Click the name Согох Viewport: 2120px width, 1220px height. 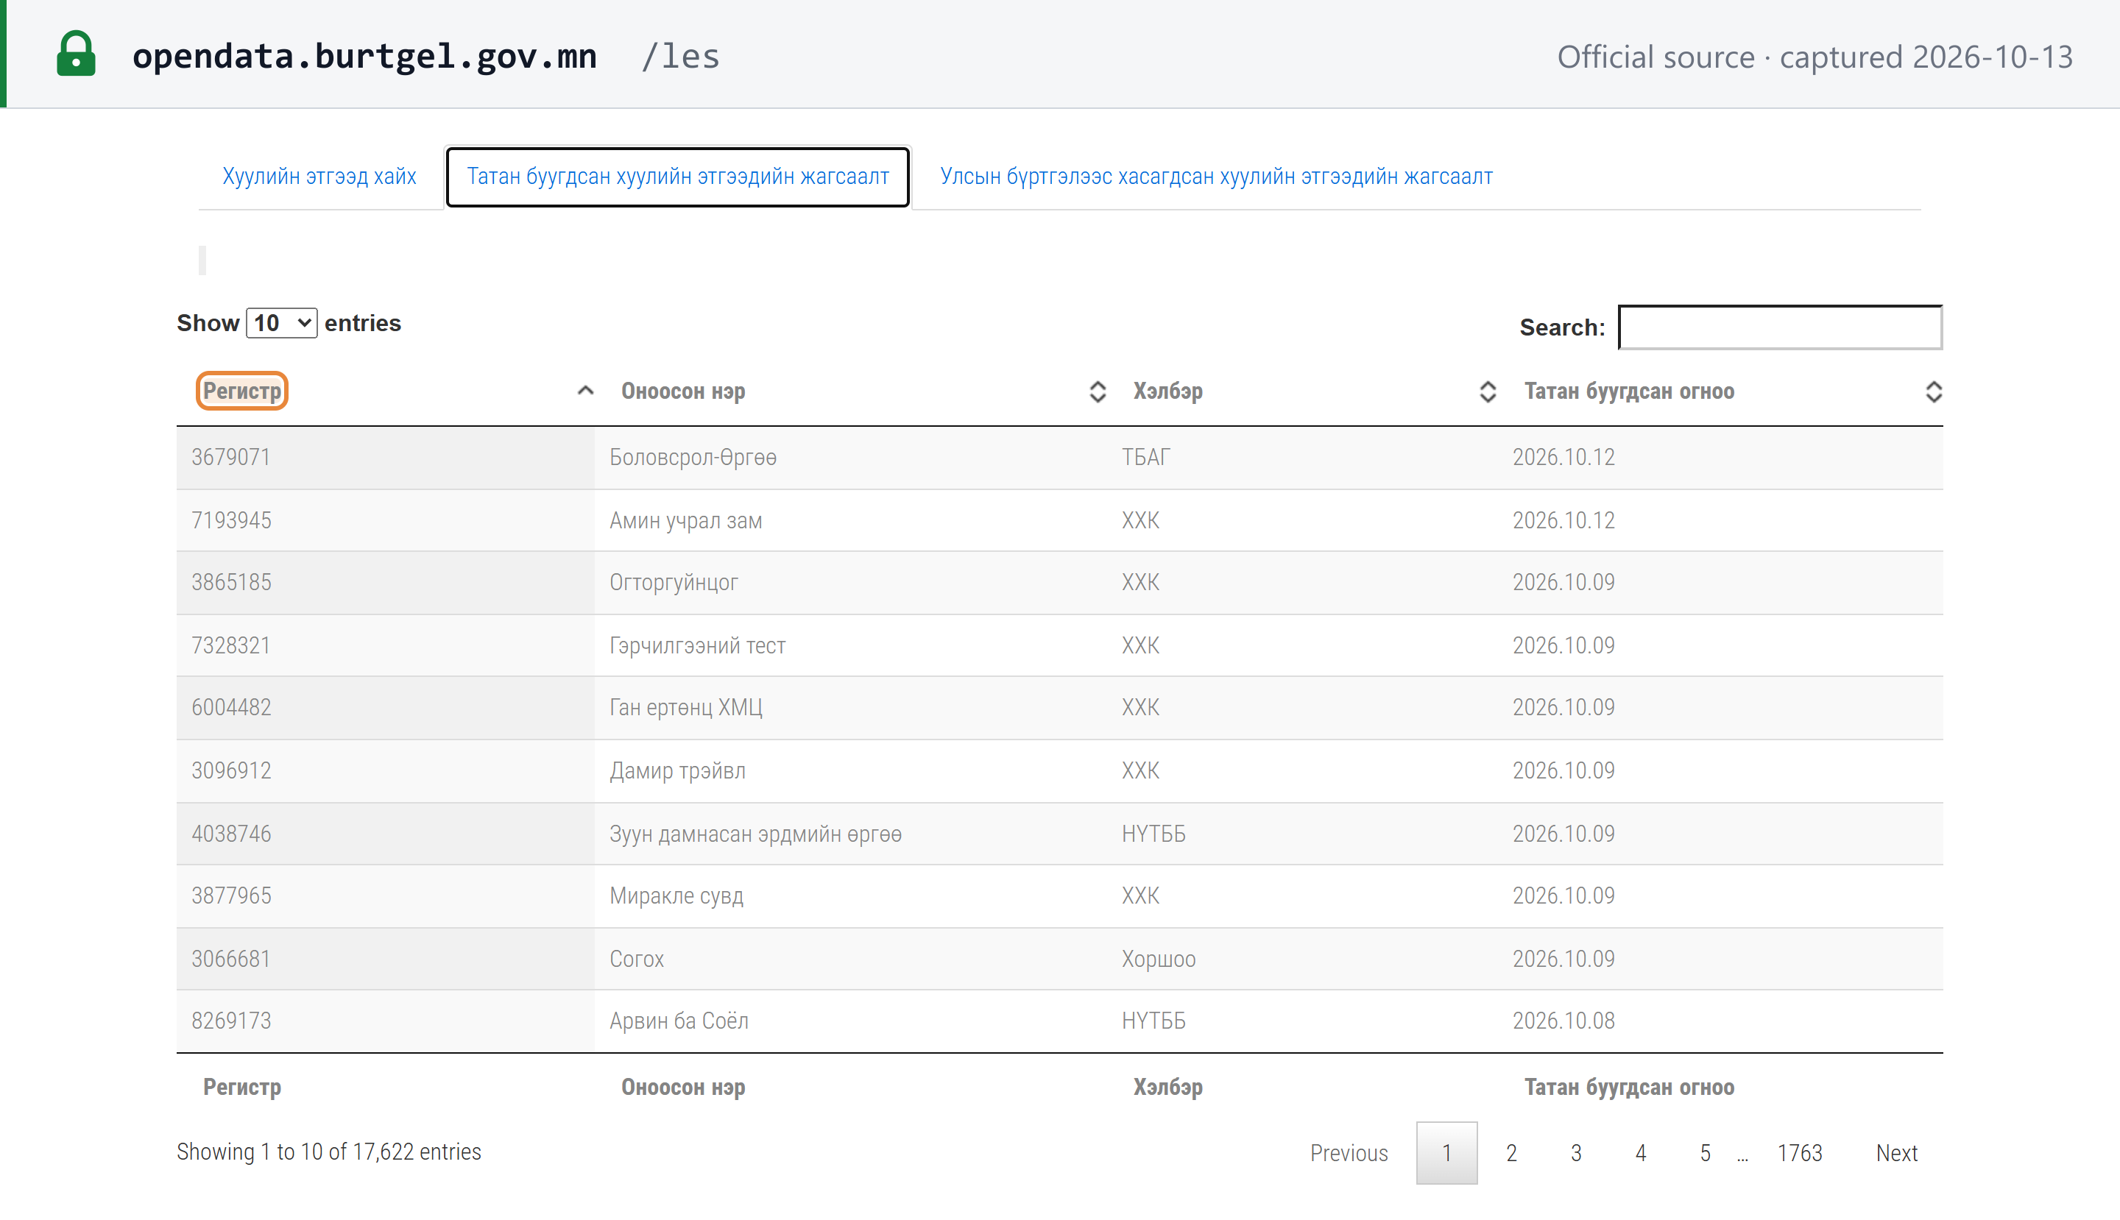[x=636, y=959]
